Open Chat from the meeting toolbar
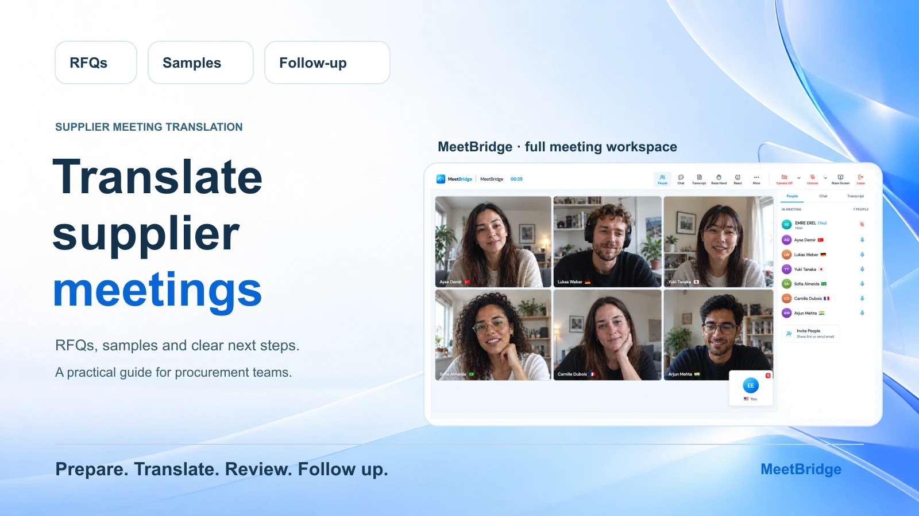This screenshot has width=919, height=516. click(x=681, y=179)
